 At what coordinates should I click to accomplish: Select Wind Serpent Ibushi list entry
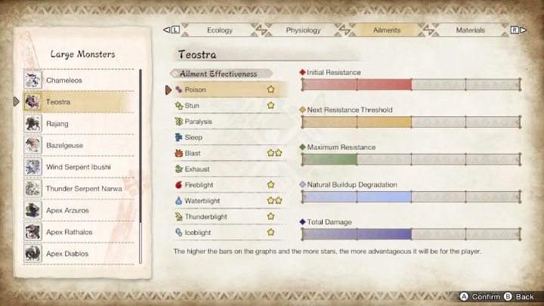click(x=79, y=166)
